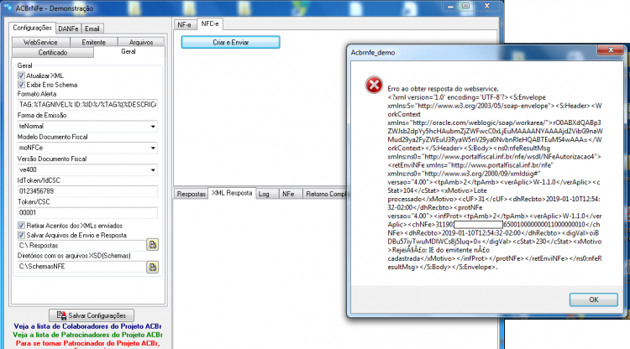Viewport: 630px width, 349px height.
Task: Expand Forma de Emissão dropdown
Action: 153,127
